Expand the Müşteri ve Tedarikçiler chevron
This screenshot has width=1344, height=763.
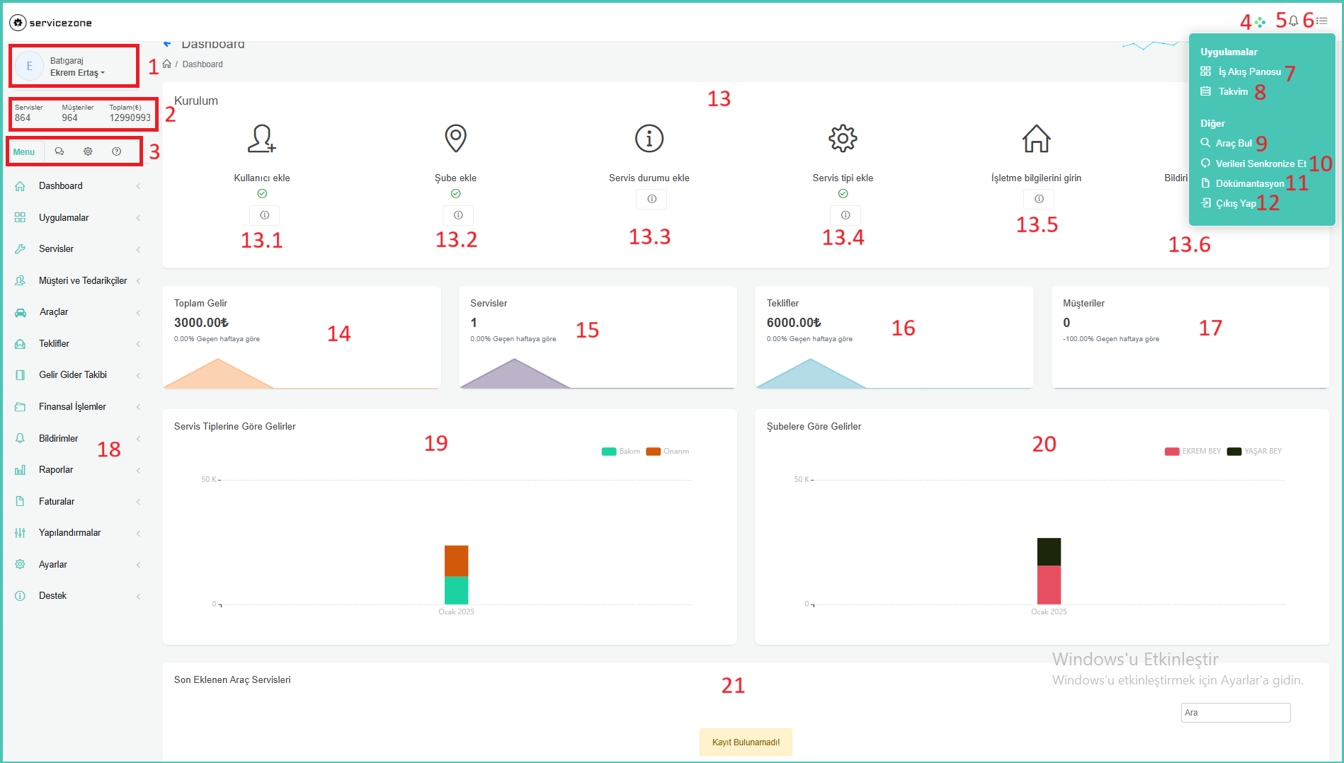(x=138, y=281)
